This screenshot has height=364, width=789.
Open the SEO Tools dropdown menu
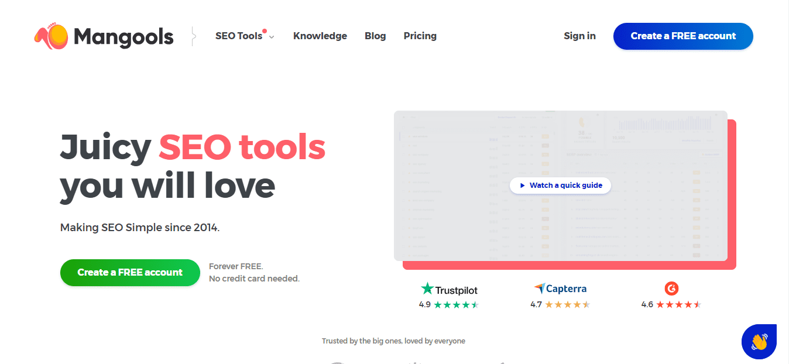[x=245, y=36]
